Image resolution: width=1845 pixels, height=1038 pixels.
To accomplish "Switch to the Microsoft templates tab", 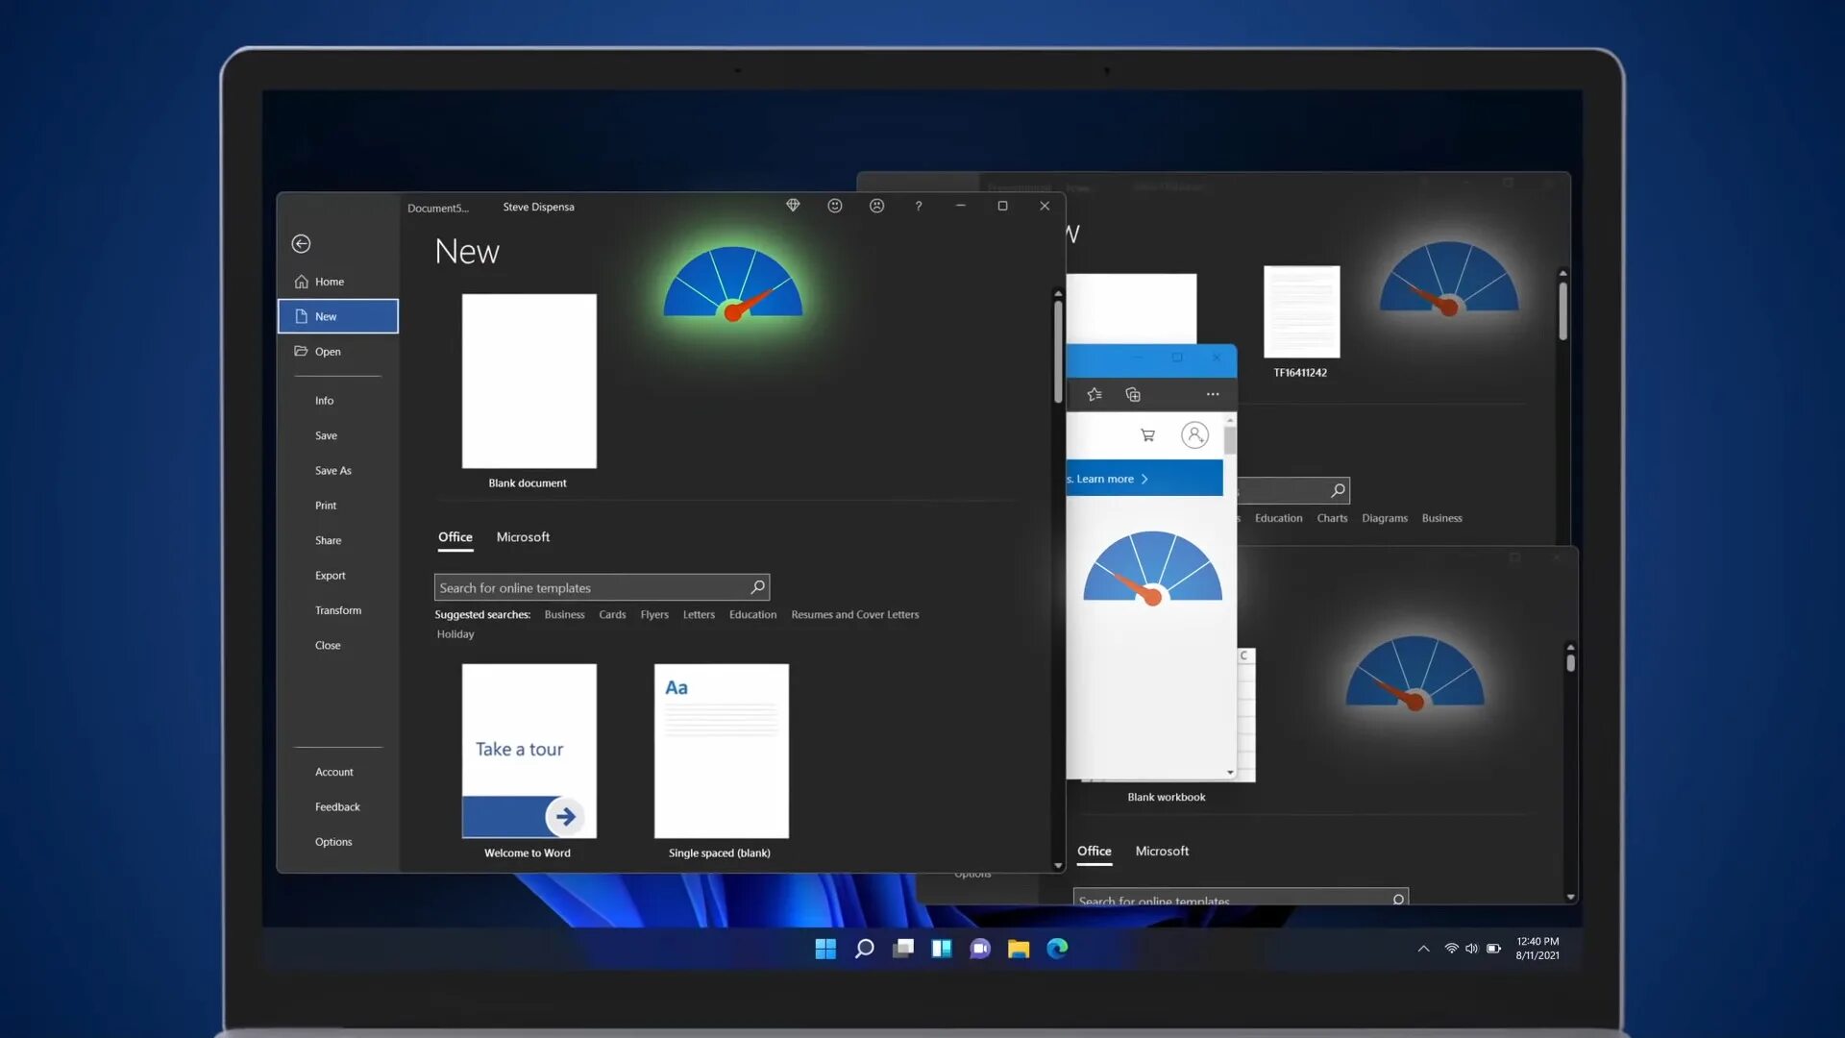I will click(523, 537).
